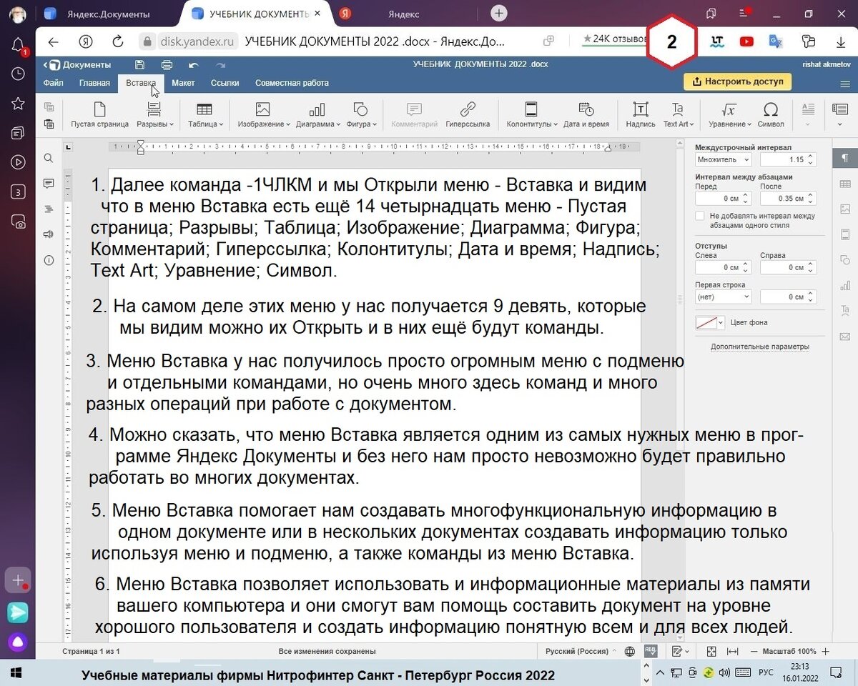Viewport: 858px width, 686px height.
Task: Click the Paste icon in the toolbar
Action: [x=49, y=124]
